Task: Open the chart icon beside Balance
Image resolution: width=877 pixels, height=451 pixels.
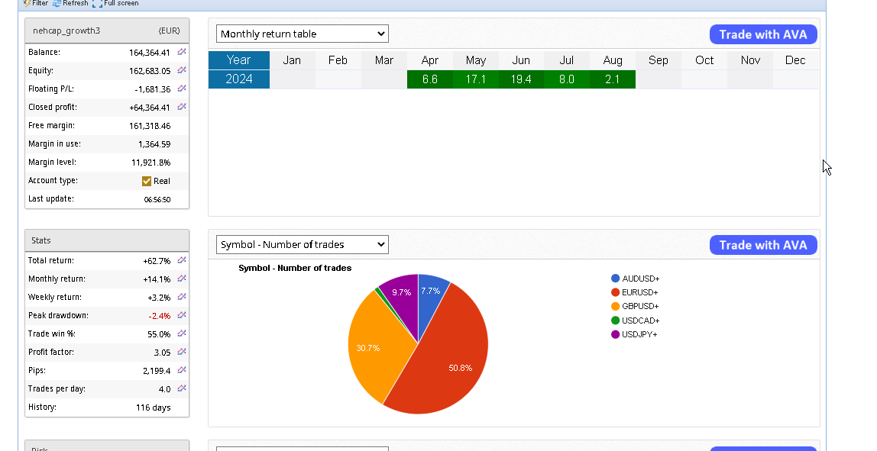Action: pos(182,52)
